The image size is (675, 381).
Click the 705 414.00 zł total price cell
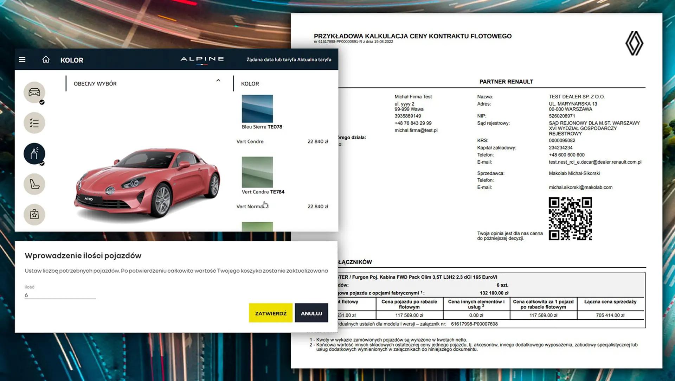tap(610, 315)
